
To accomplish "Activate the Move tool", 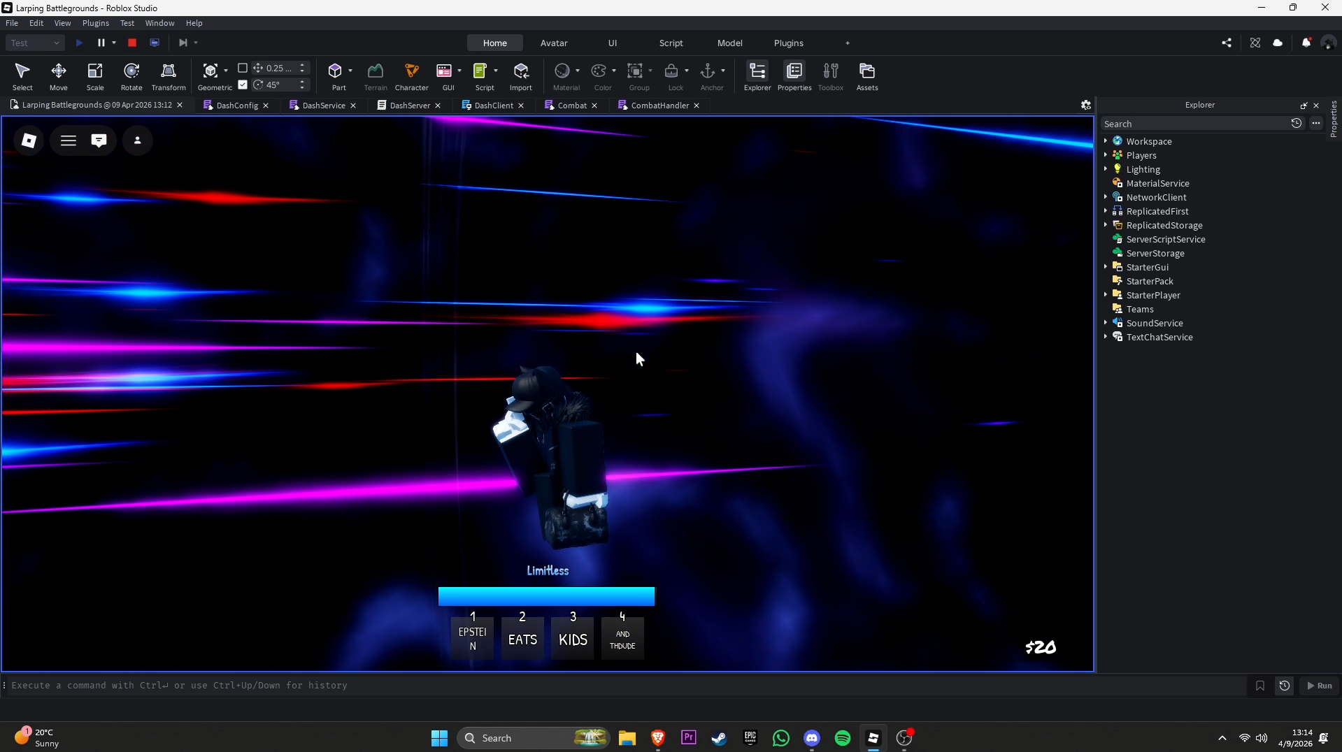I will pos(59,76).
